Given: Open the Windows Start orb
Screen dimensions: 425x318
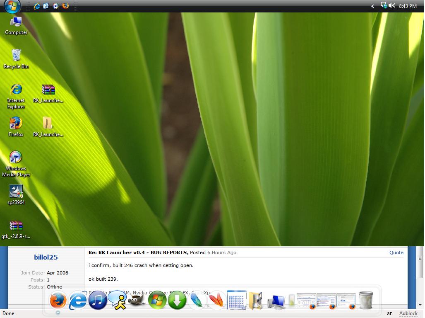Looking at the screenshot, I should click(x=12, y=6).
